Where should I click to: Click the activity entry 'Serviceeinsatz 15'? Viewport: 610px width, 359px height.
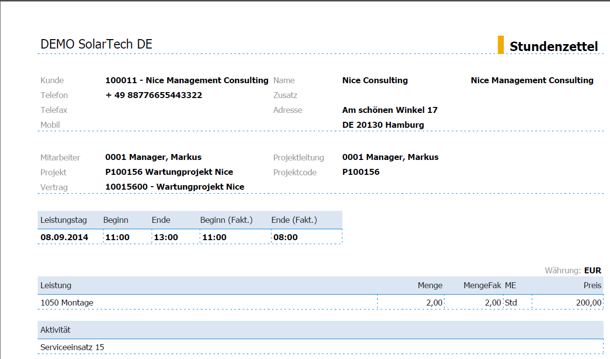pyautogui.click(x=72, y=347)
